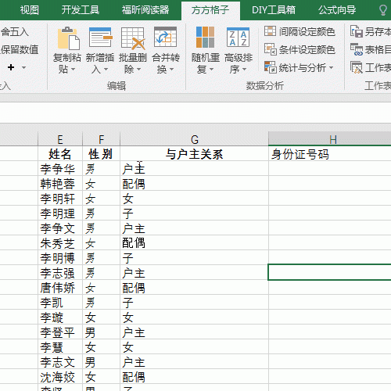The image size is (391, 391).
Task: Select the cell 李明博
Action: click(x=60, y=258)
